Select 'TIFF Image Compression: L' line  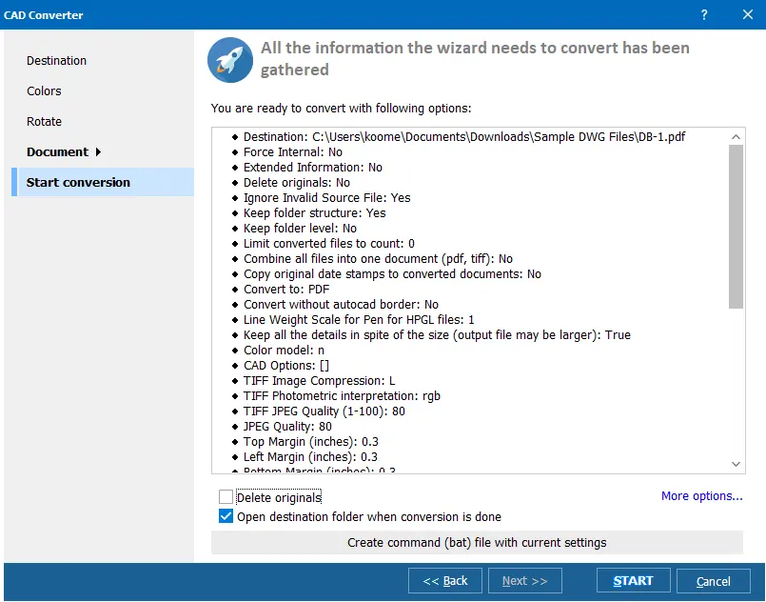[x=319, y=380]
